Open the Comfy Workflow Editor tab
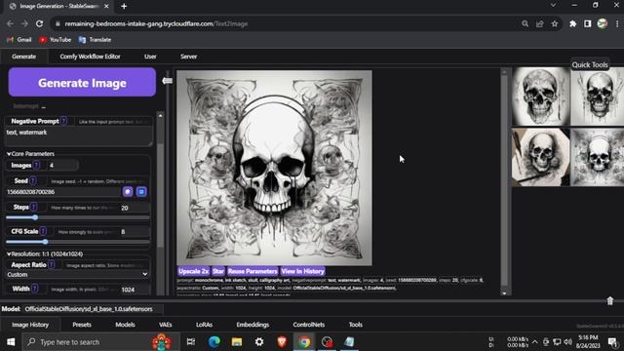The image size is (624, 351). coord(90,57)
